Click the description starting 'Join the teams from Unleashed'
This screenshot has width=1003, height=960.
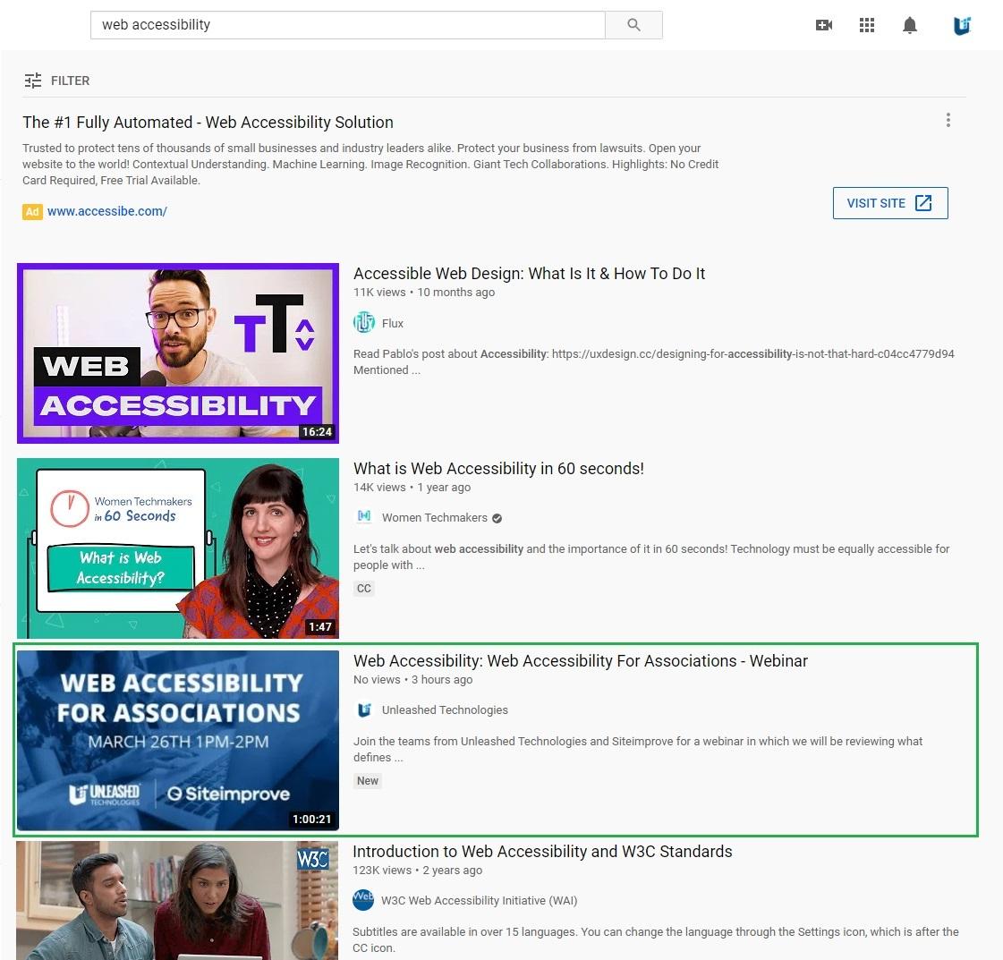638,749
